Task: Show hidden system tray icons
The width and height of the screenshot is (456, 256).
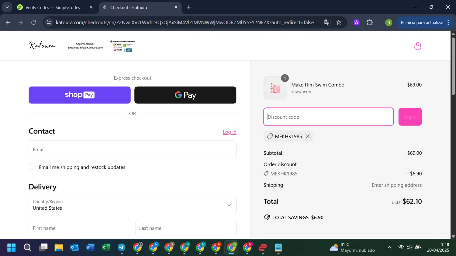Action: (390, 248)
